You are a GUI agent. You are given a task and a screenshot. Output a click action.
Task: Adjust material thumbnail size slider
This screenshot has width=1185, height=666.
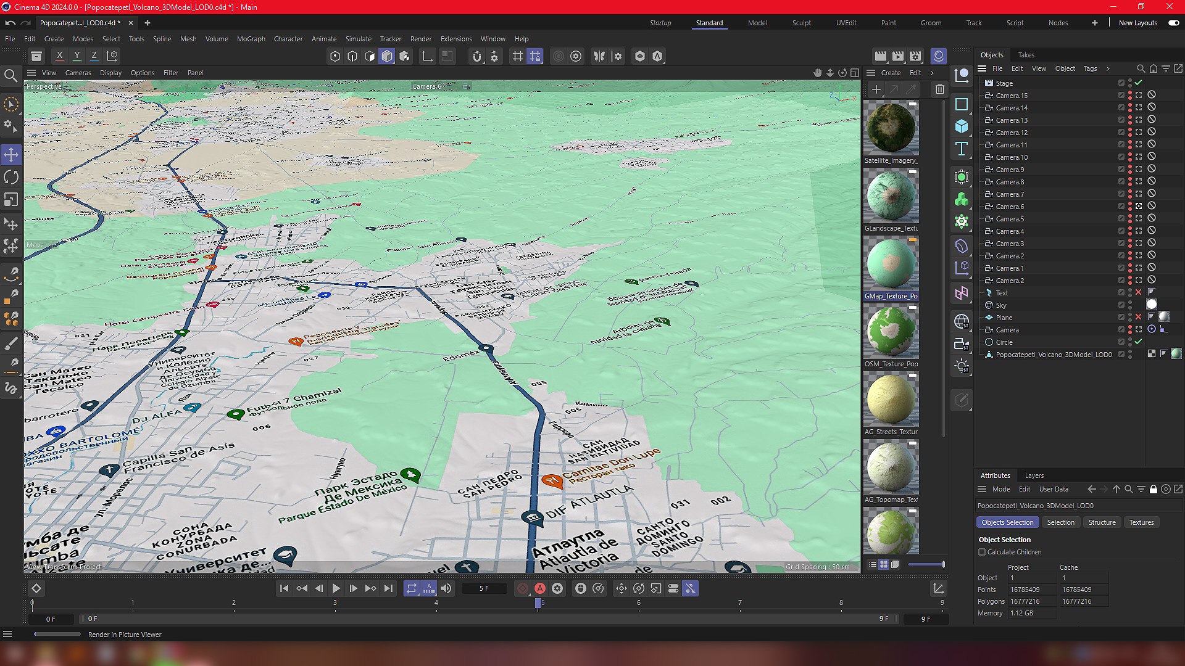(926, 564)
